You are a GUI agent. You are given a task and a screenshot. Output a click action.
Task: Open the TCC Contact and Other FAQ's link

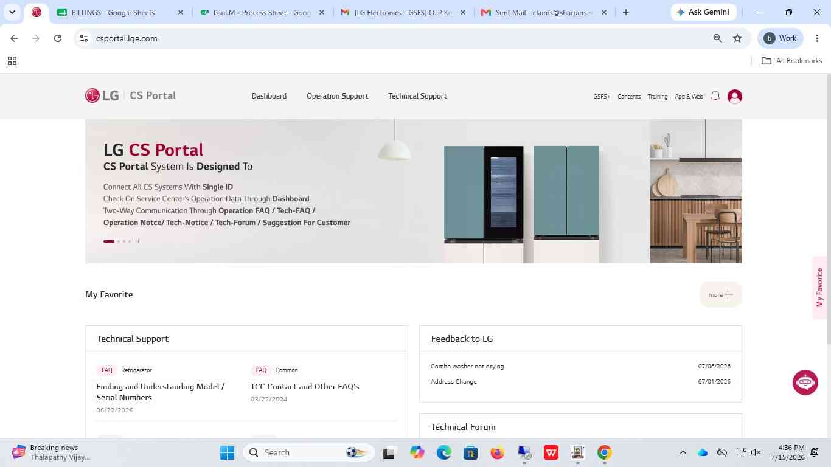(305, 386)
